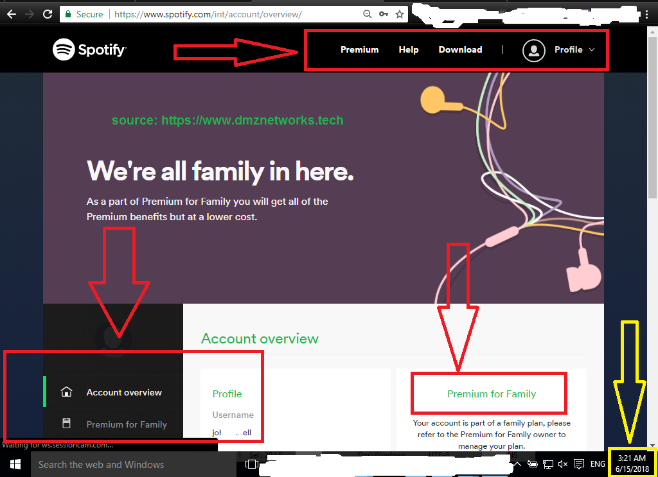The width and height of the screenshot is (658, 477).
Task: Click the Search the web and Windows box
Action: [134, 464]
